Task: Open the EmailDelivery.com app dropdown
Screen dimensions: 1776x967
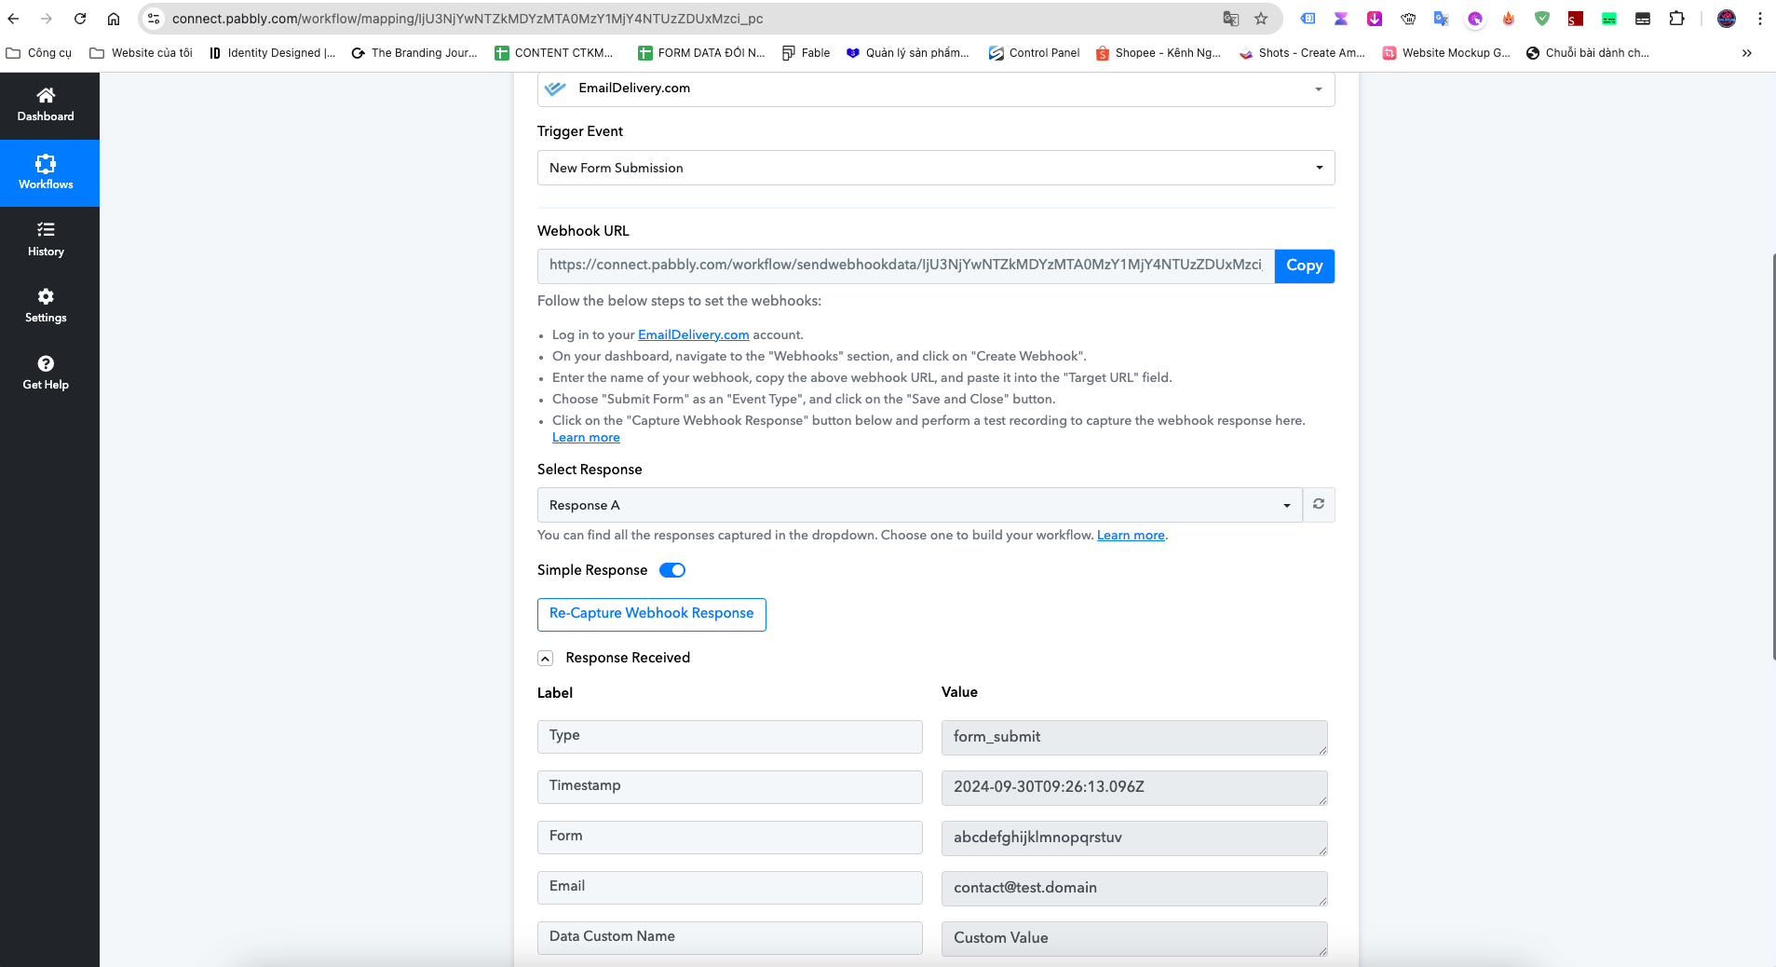Action: tap(936, 89)
